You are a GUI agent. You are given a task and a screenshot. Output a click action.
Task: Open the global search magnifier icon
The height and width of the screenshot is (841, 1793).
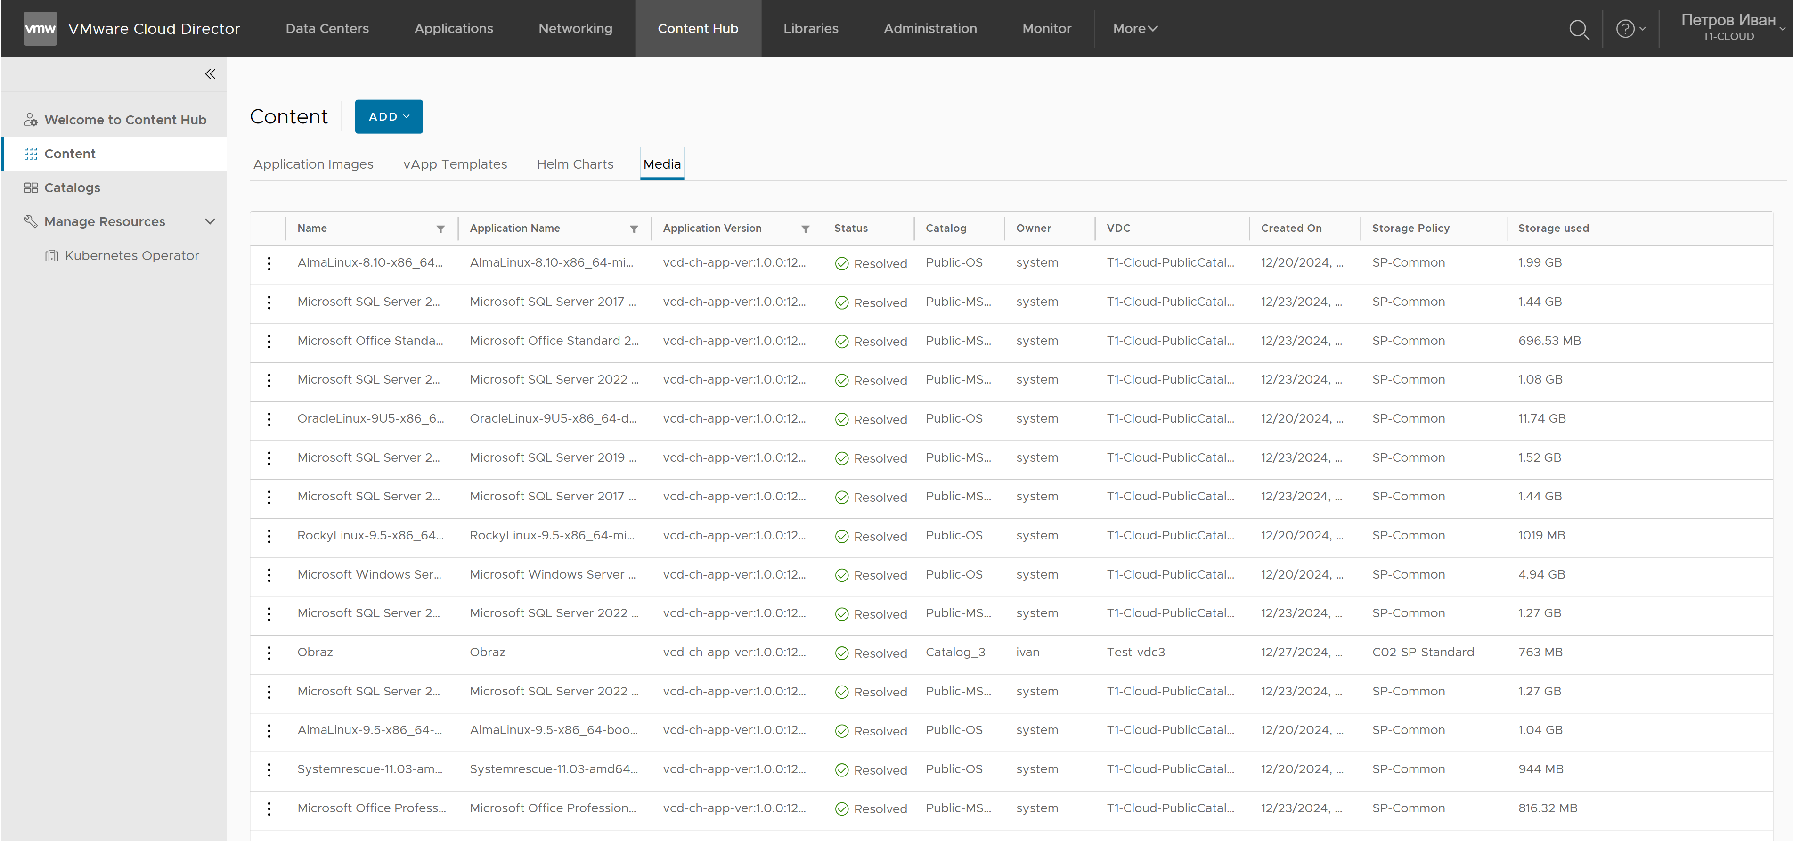tap(1579, 29)
